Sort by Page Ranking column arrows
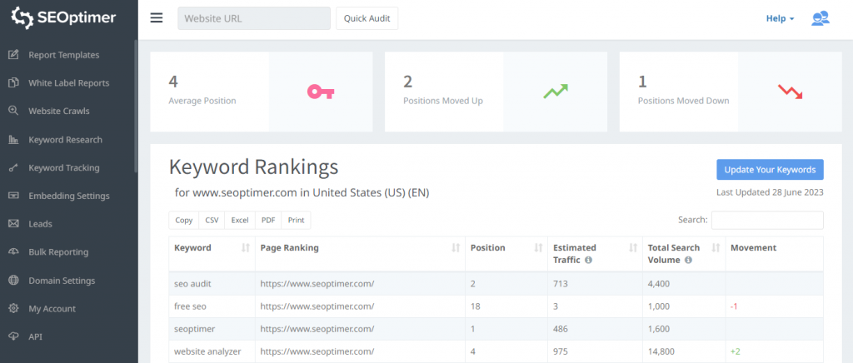This screenshot has width=853, height=363. tap(456, 248)
